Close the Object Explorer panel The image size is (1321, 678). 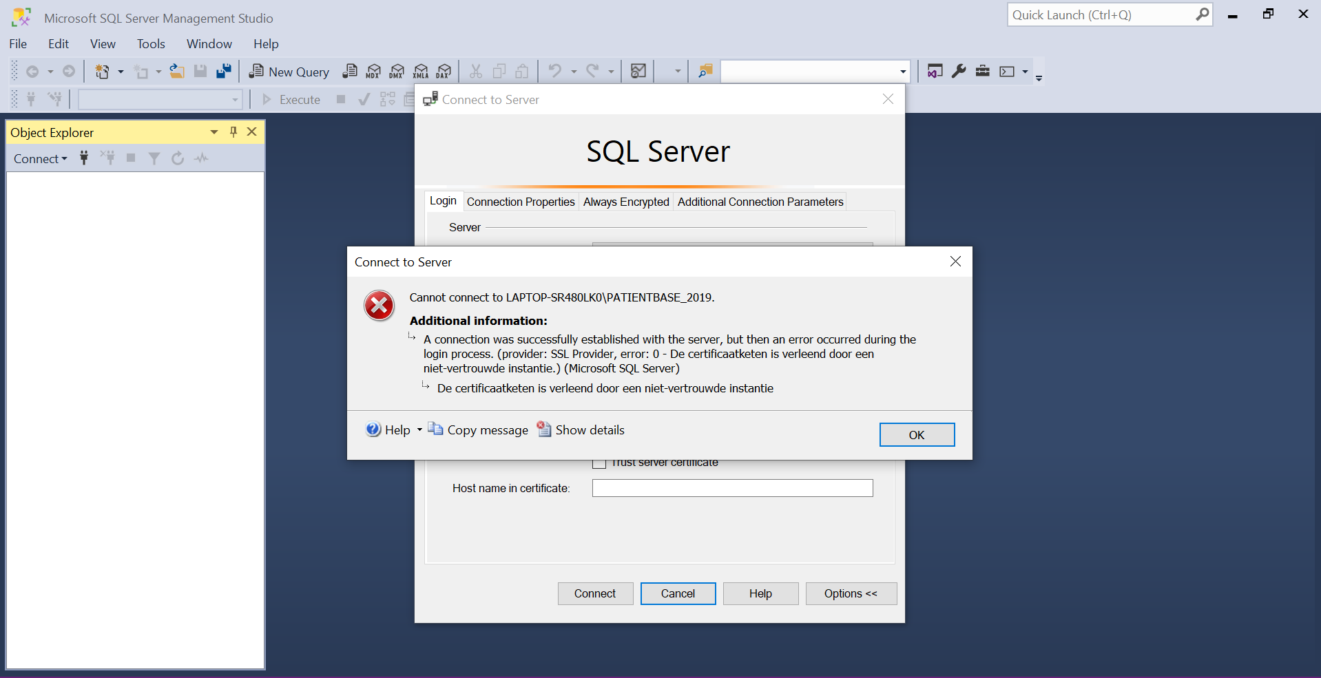[x=252, y=131]
